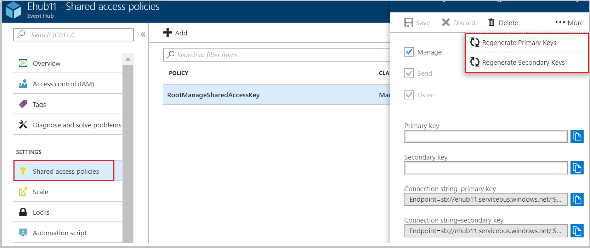The image size is (590, 248).
Task: Open Shared access policies setting
Action: coord(67,171)
